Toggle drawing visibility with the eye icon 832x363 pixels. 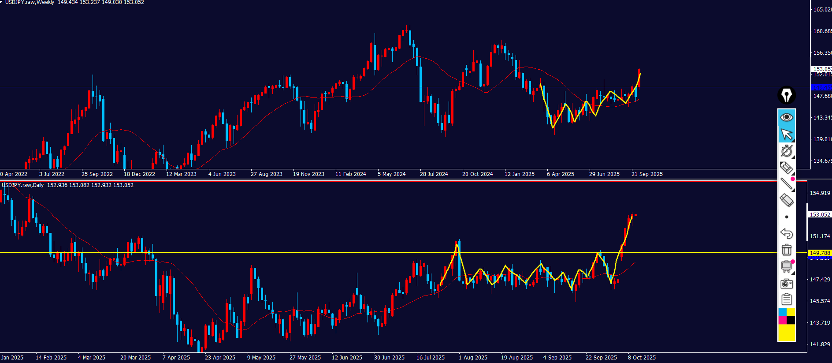pos(787,117)
